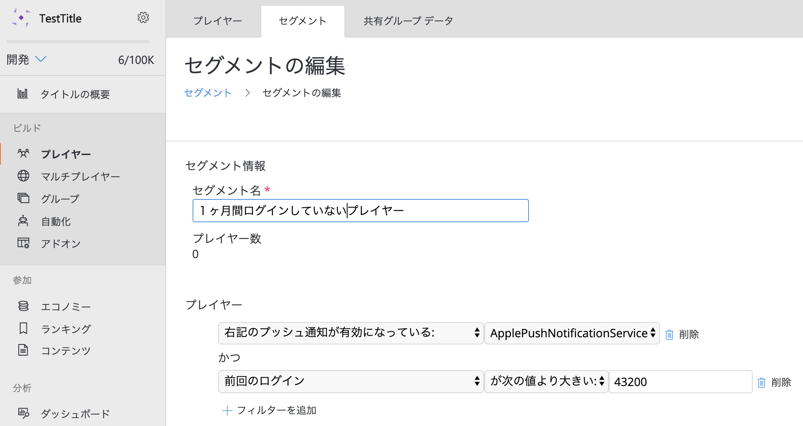Click the コンテンツ document icon
803x426 pixels.
23,350
